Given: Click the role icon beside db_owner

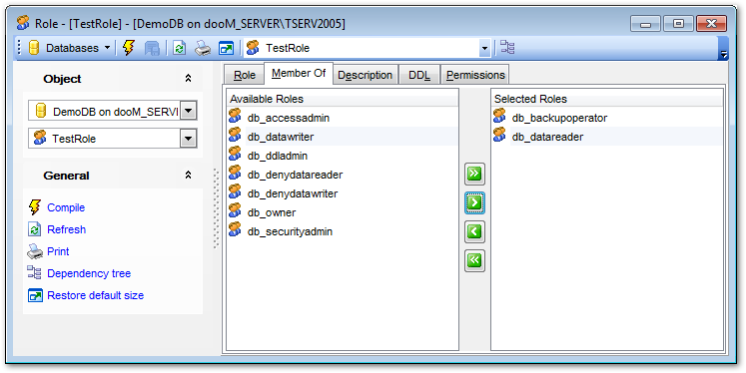Looking at the screenshot, I should click(235, 210).
